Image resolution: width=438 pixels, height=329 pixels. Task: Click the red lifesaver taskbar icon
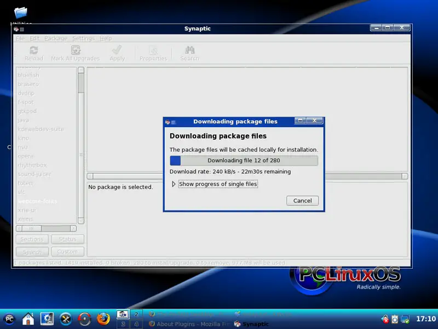point(85,319)
